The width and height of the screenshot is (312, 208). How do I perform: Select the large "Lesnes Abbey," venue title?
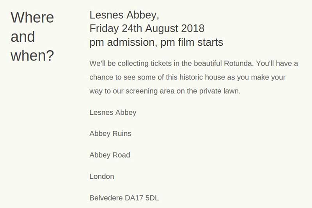[x=124, y=15]
